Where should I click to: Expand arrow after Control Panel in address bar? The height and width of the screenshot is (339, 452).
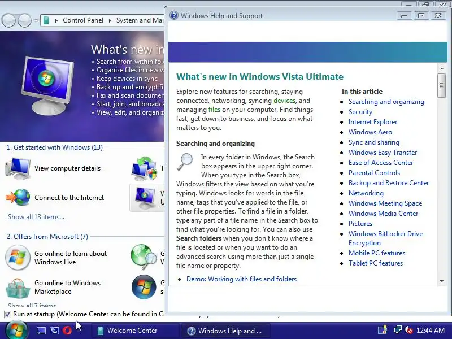click(x=110, y=20)
